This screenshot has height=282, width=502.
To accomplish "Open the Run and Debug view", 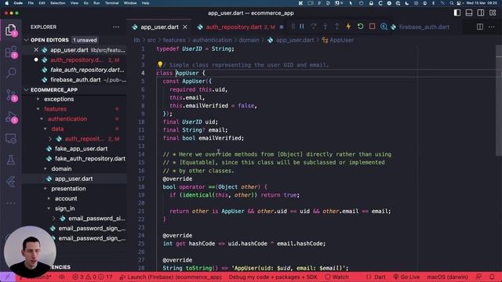I will [11, 117].
